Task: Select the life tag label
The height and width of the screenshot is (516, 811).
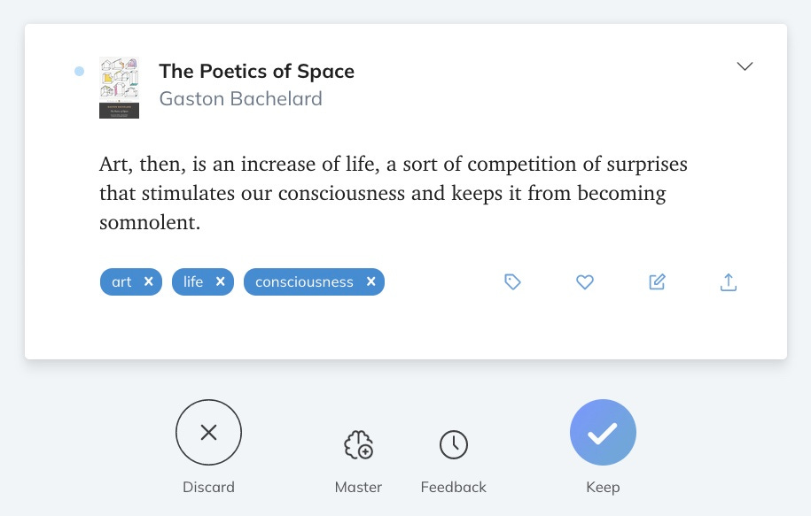Action: tap(193, 282)
